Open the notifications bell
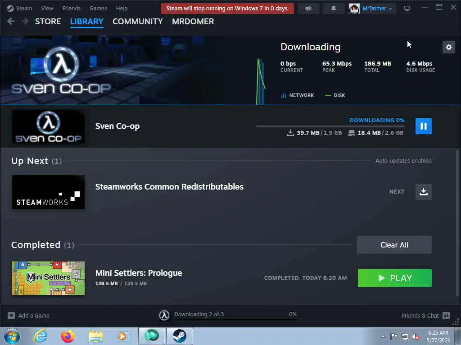Screen dimensions: 461x345 [334, 9]
